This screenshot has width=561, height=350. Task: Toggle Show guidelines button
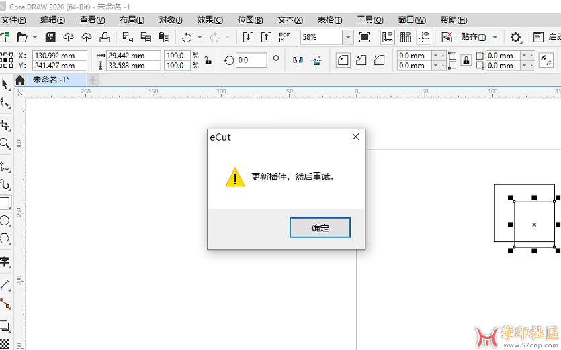[424, 37]
